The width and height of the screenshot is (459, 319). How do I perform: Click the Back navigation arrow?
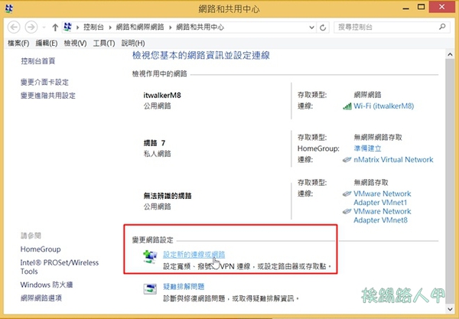[x=14, y=28]
